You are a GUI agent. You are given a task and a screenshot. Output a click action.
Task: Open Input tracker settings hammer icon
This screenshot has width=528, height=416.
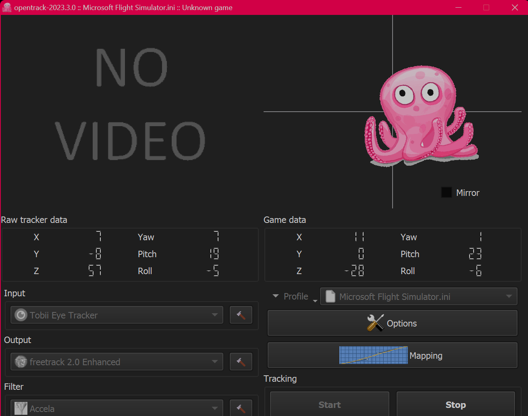point(241,315)
